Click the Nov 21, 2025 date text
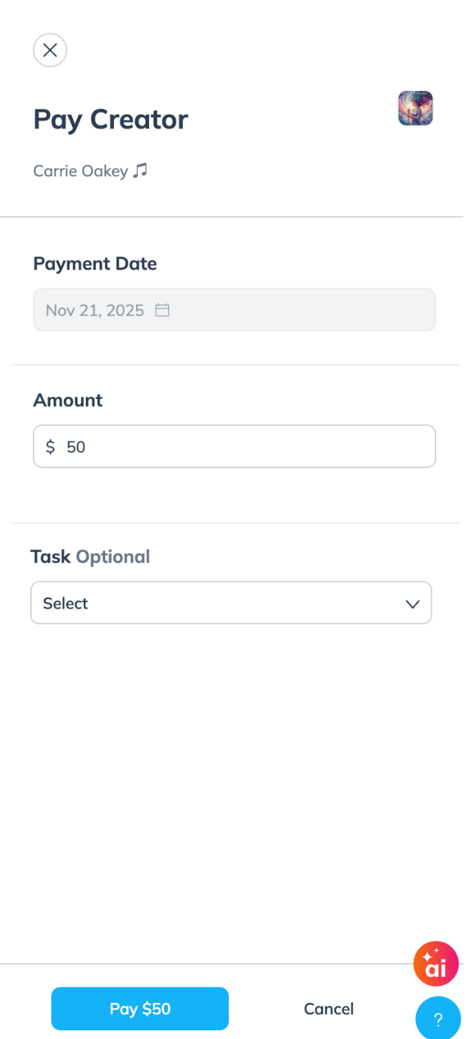Screen dimensions: 468x1039 click(95, 310)
